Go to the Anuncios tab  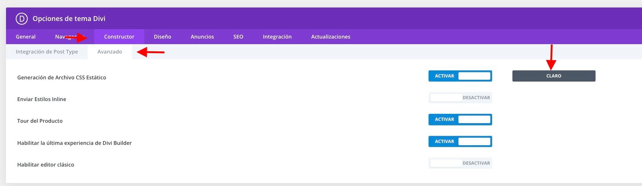[x=202, y=37]
